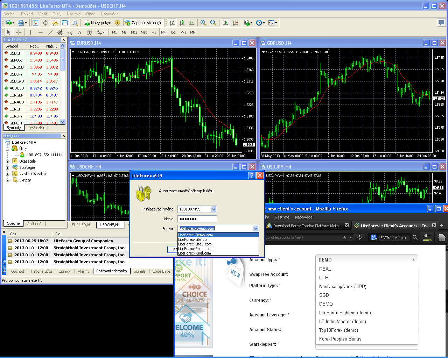This screenshot has width=448, height=358.
Task: Open periodicity clock dropdown
Action: [260, 23]
